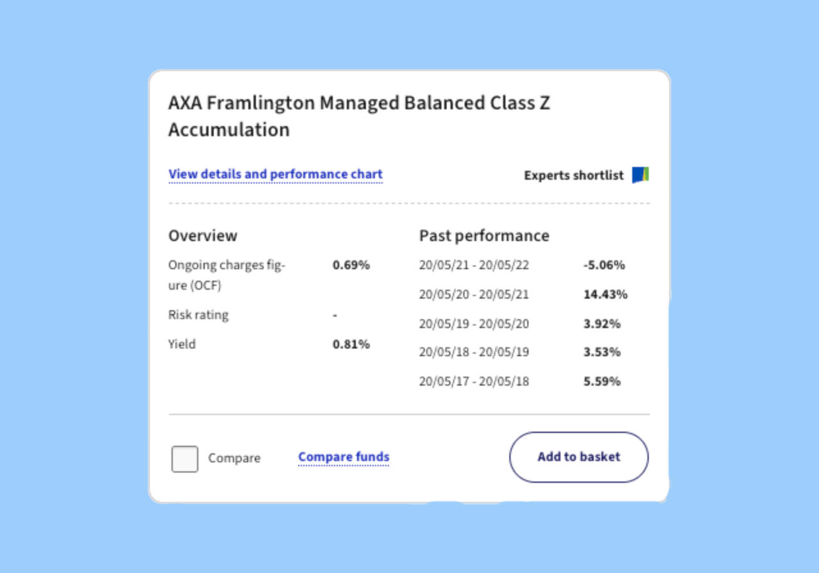Screen dimensions: 819x573
Task: Click the Risk rating label
Action: coord(198,315)
